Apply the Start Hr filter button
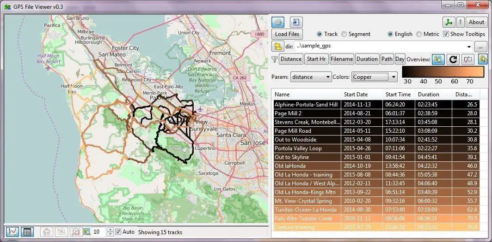This screenshot has height=242, width=492. [x=316, y=59]
